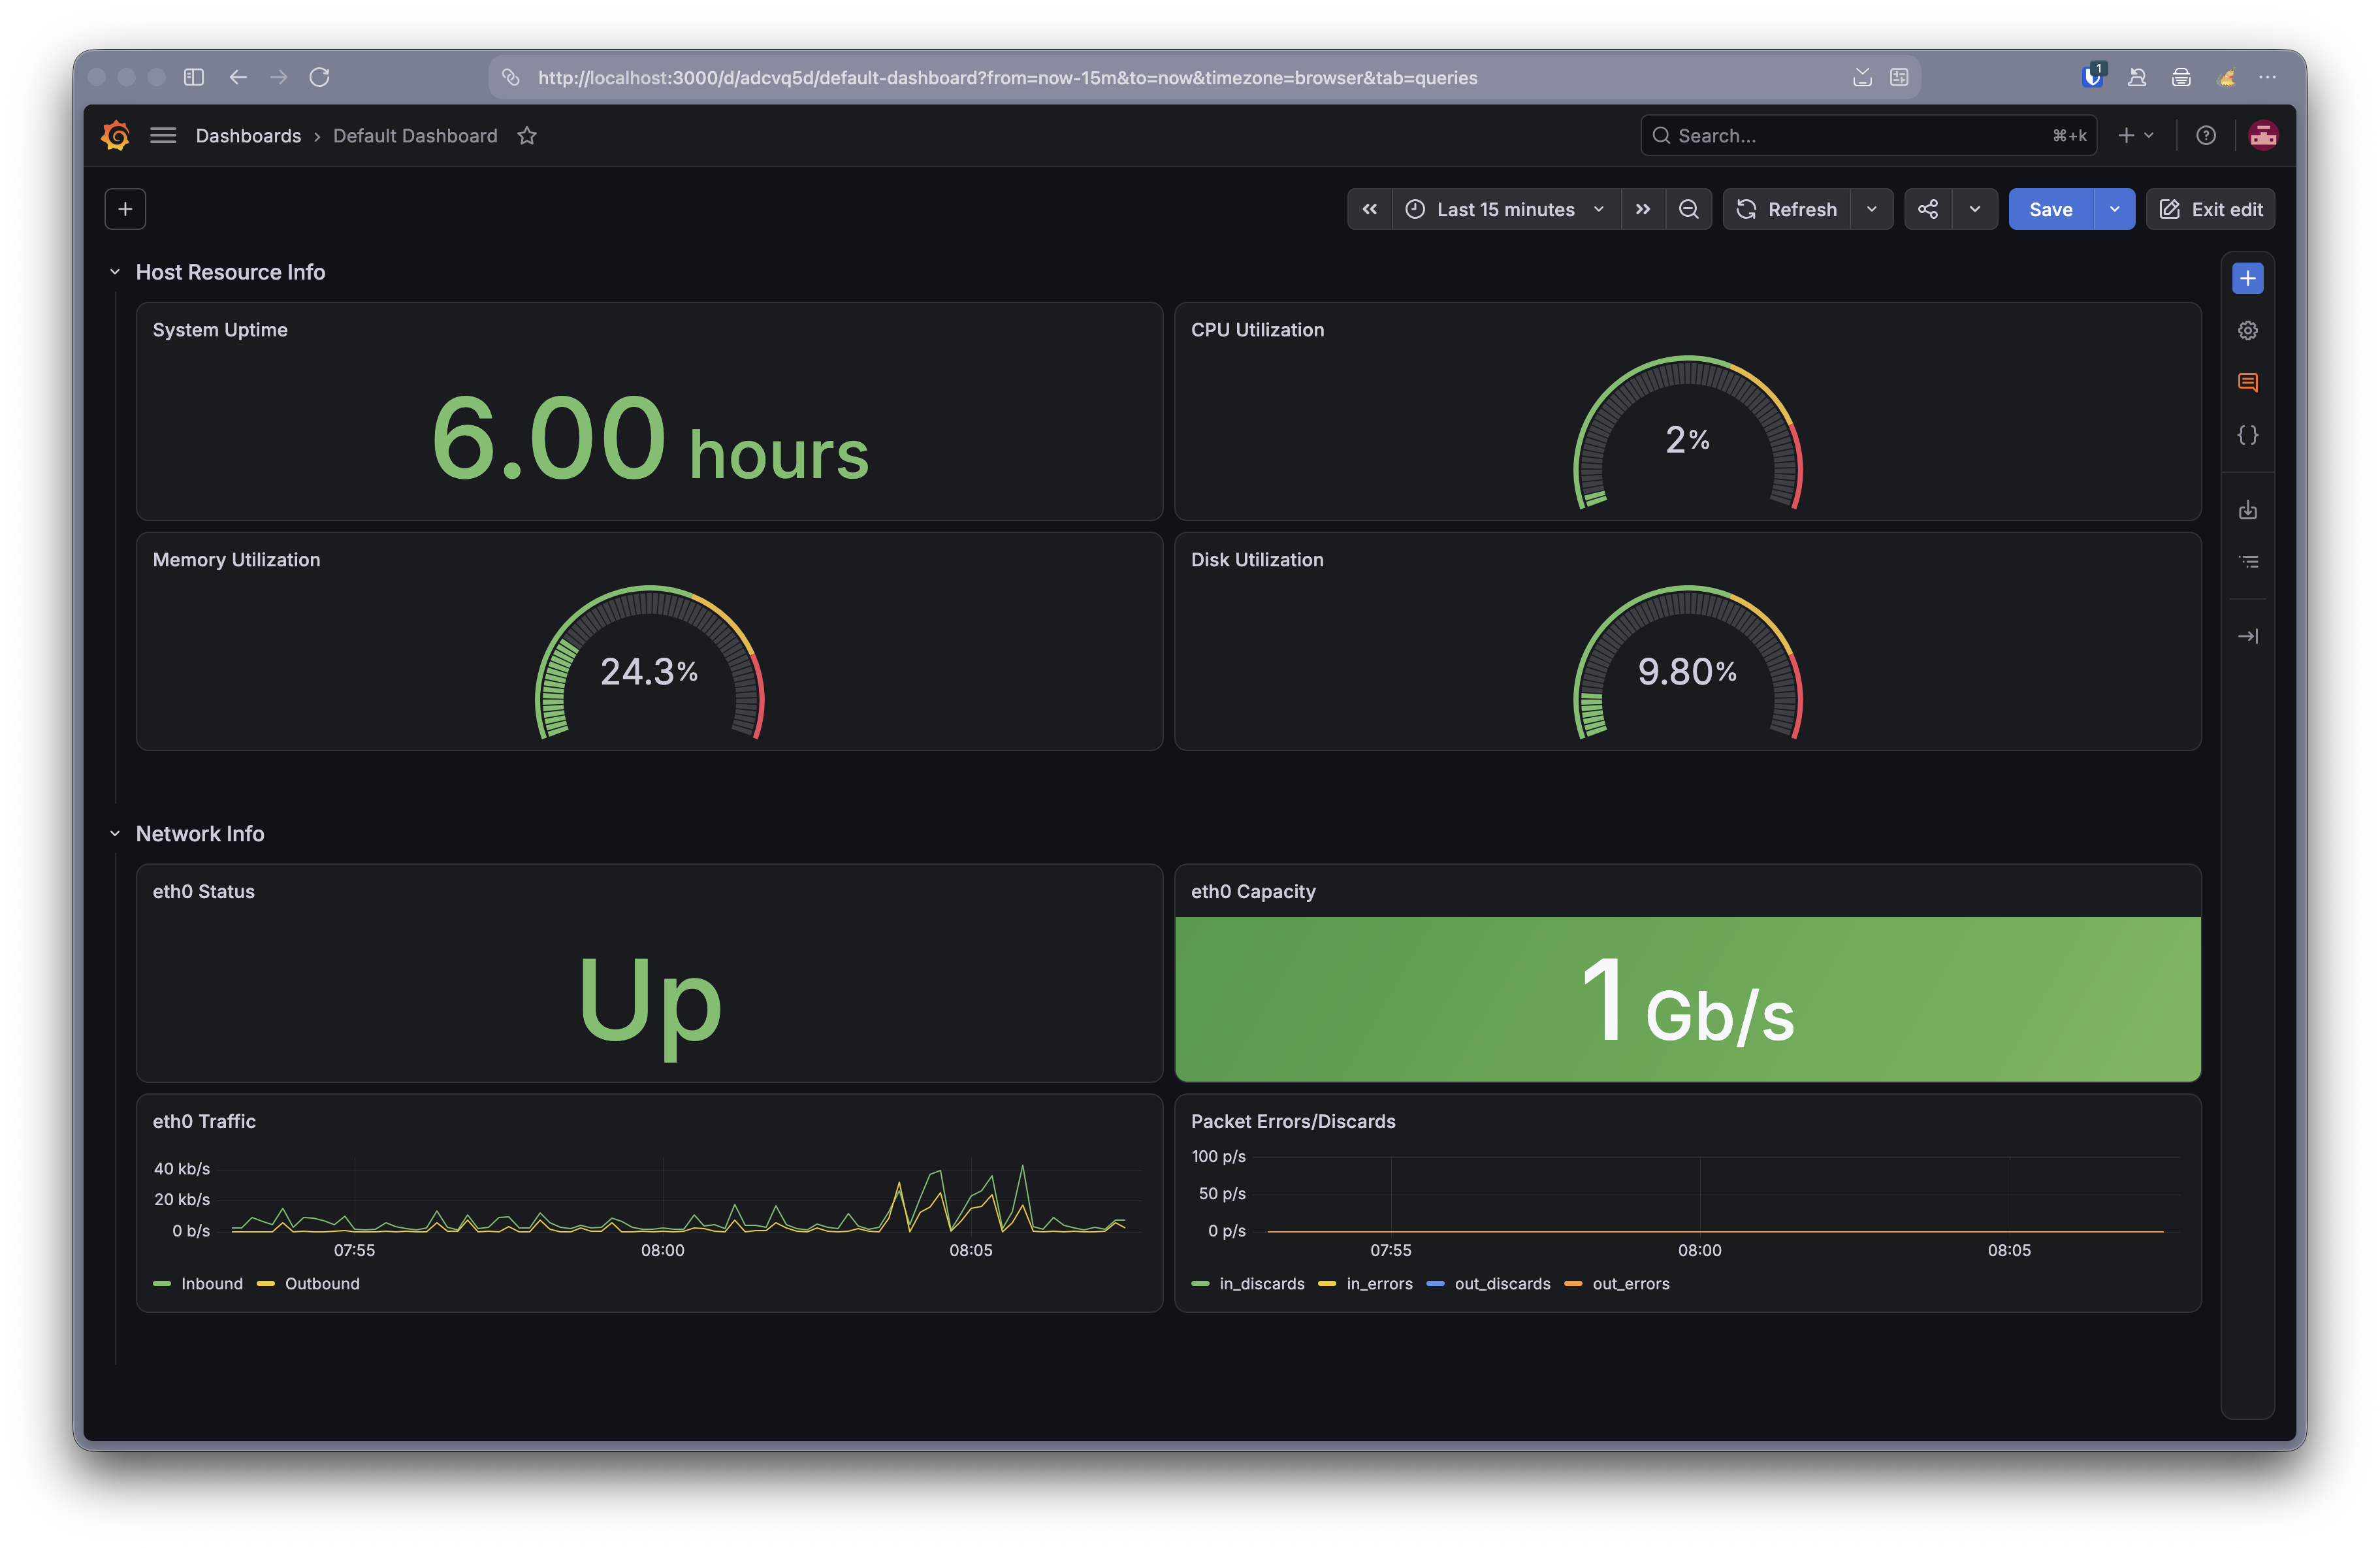The image size is (2380, 1548).
Task: Open the user profile avatar
Action: click(x=2262, y=135)
